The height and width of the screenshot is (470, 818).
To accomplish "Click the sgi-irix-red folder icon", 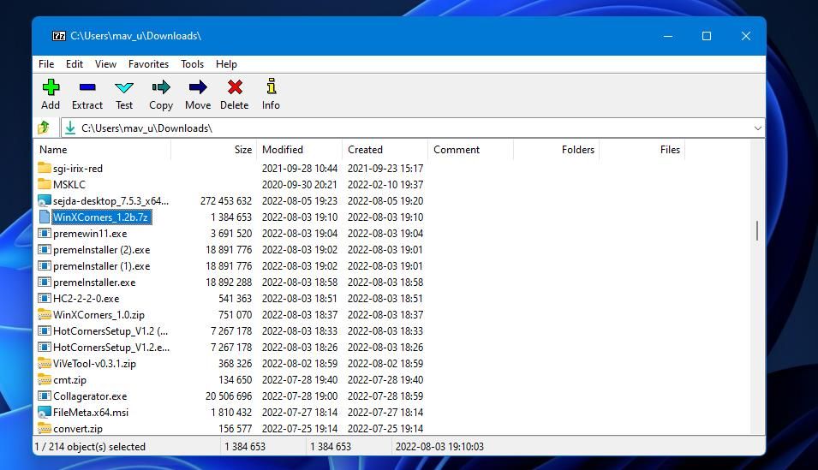I will [45, 168].
